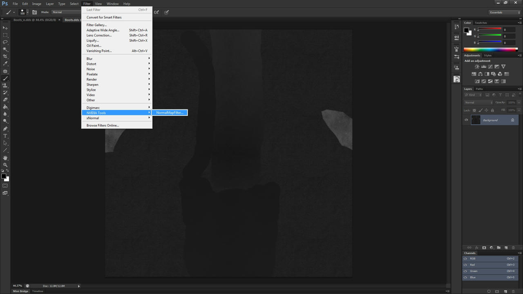Open the Actions panel play icon
The width and height of the screenshot is (523, 294).
click(457, 79)
